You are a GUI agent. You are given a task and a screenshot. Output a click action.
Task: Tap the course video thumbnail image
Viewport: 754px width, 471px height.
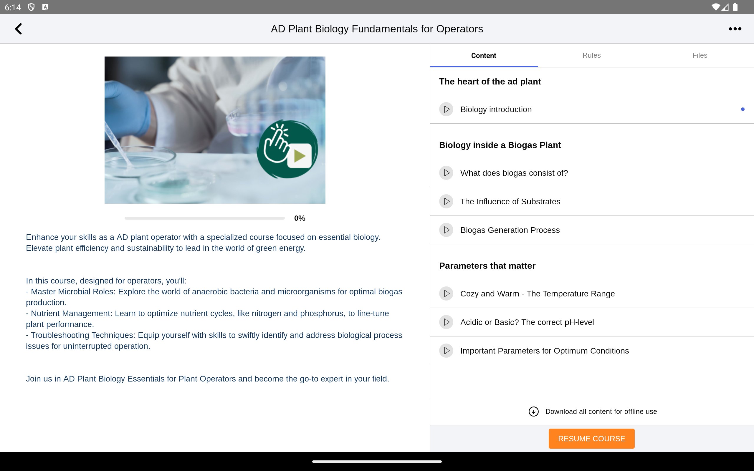pyautogui.click(x=215, y=130)
